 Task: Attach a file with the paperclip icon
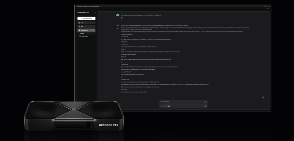pyautogui.click(x=162, y=106)
